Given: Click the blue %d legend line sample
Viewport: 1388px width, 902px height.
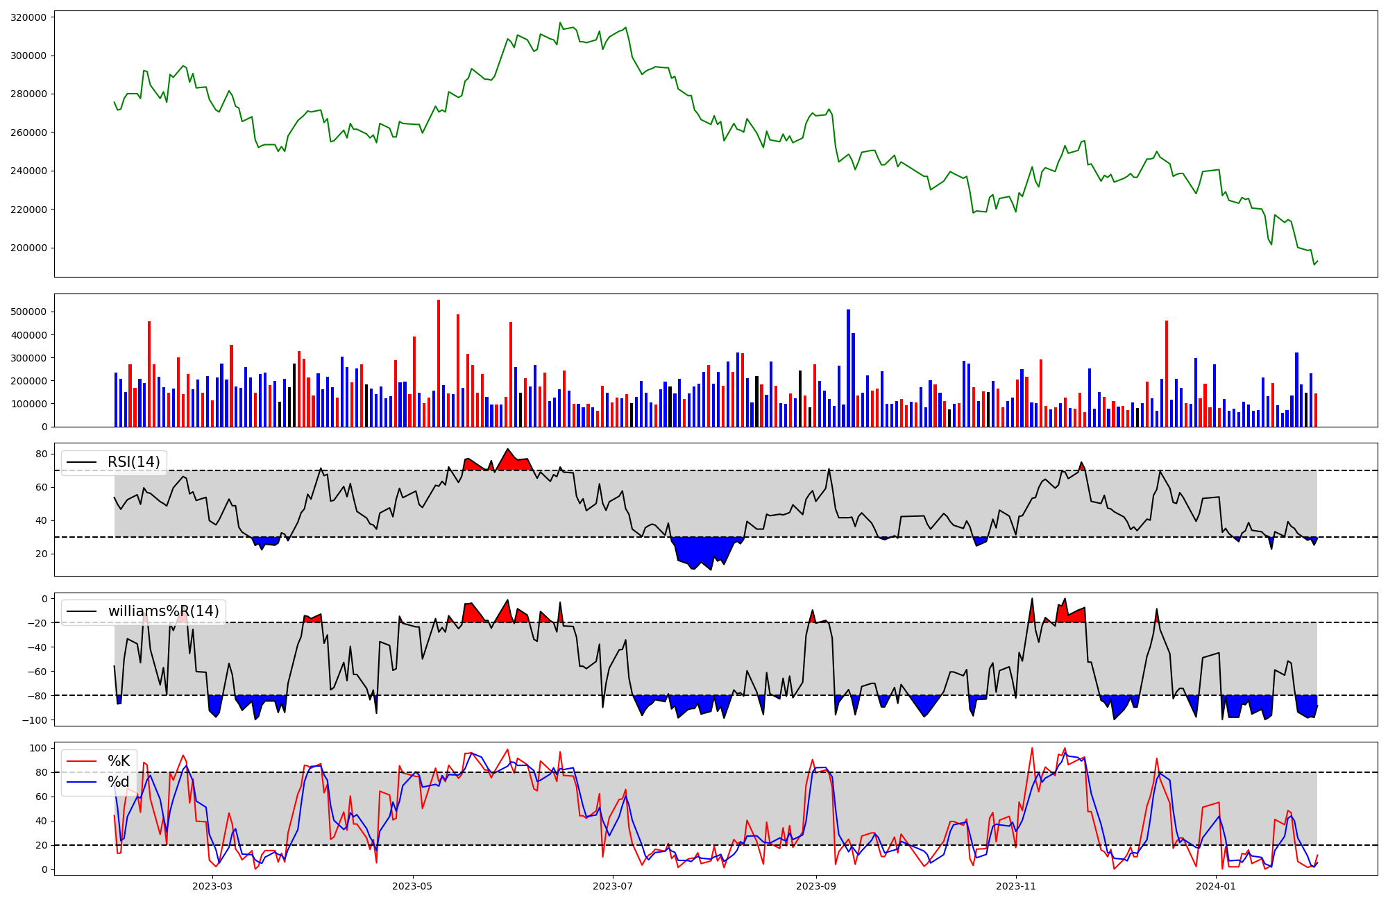Looking at the screenshot, I should pos(81,782).
